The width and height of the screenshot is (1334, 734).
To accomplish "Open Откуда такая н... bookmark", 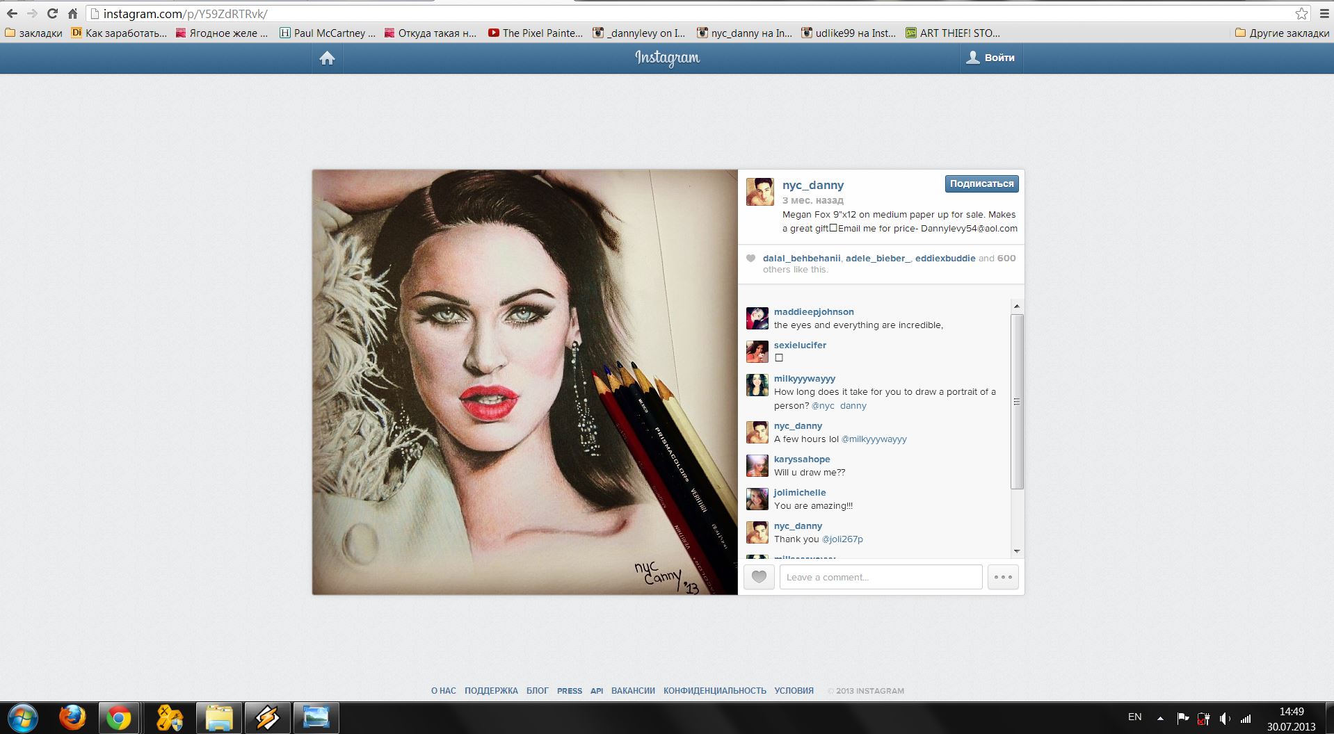I will click(x=431, y=33).
